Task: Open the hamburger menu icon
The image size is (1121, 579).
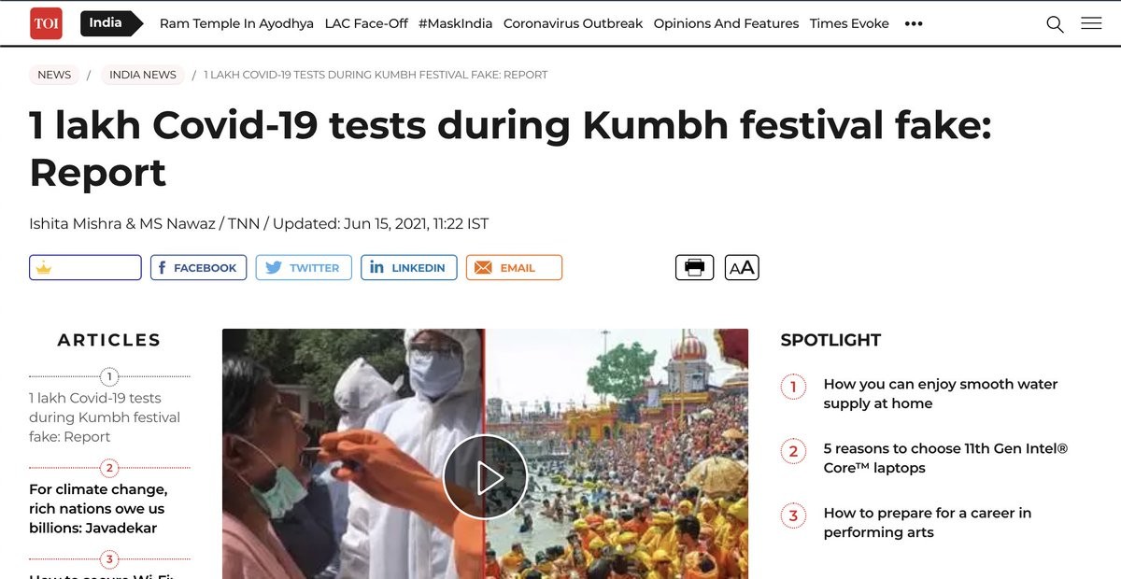Action: tap(1091, 23)
